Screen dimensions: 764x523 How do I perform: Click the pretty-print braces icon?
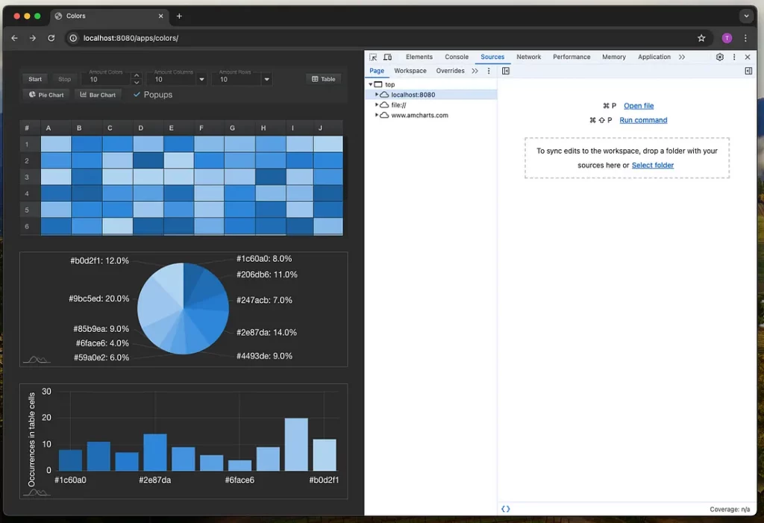506,509
